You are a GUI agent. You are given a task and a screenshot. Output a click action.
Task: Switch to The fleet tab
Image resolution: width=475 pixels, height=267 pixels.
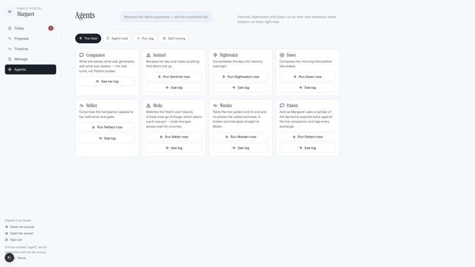pos(88,38)
